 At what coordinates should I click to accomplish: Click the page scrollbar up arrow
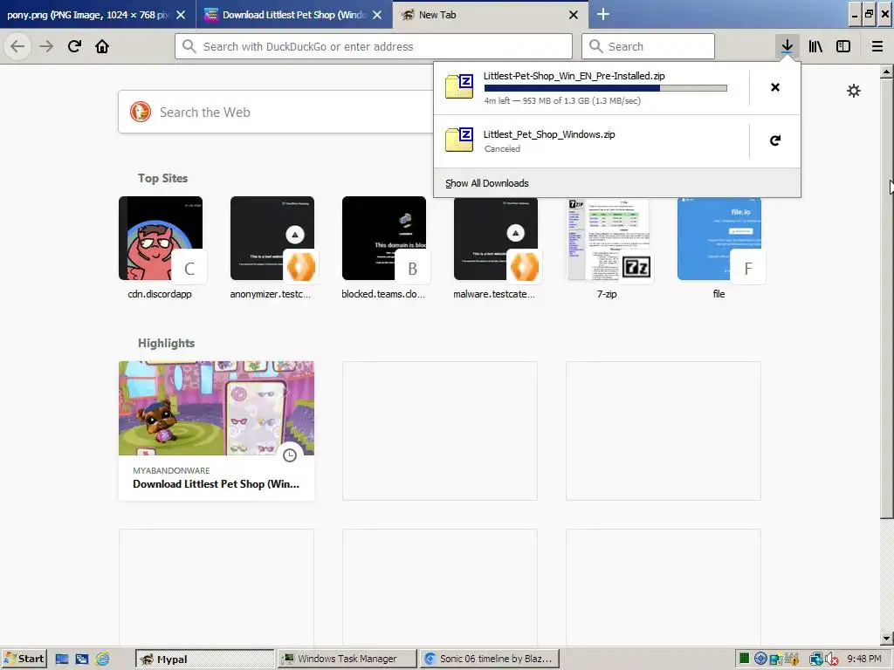886,72
